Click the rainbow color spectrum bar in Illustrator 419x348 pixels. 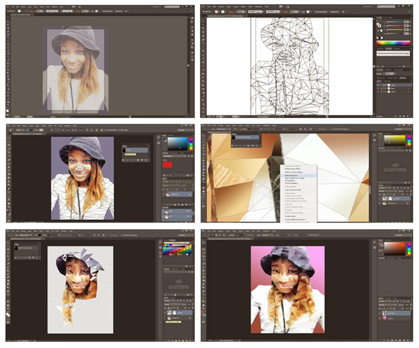click(x=393, y=43)
